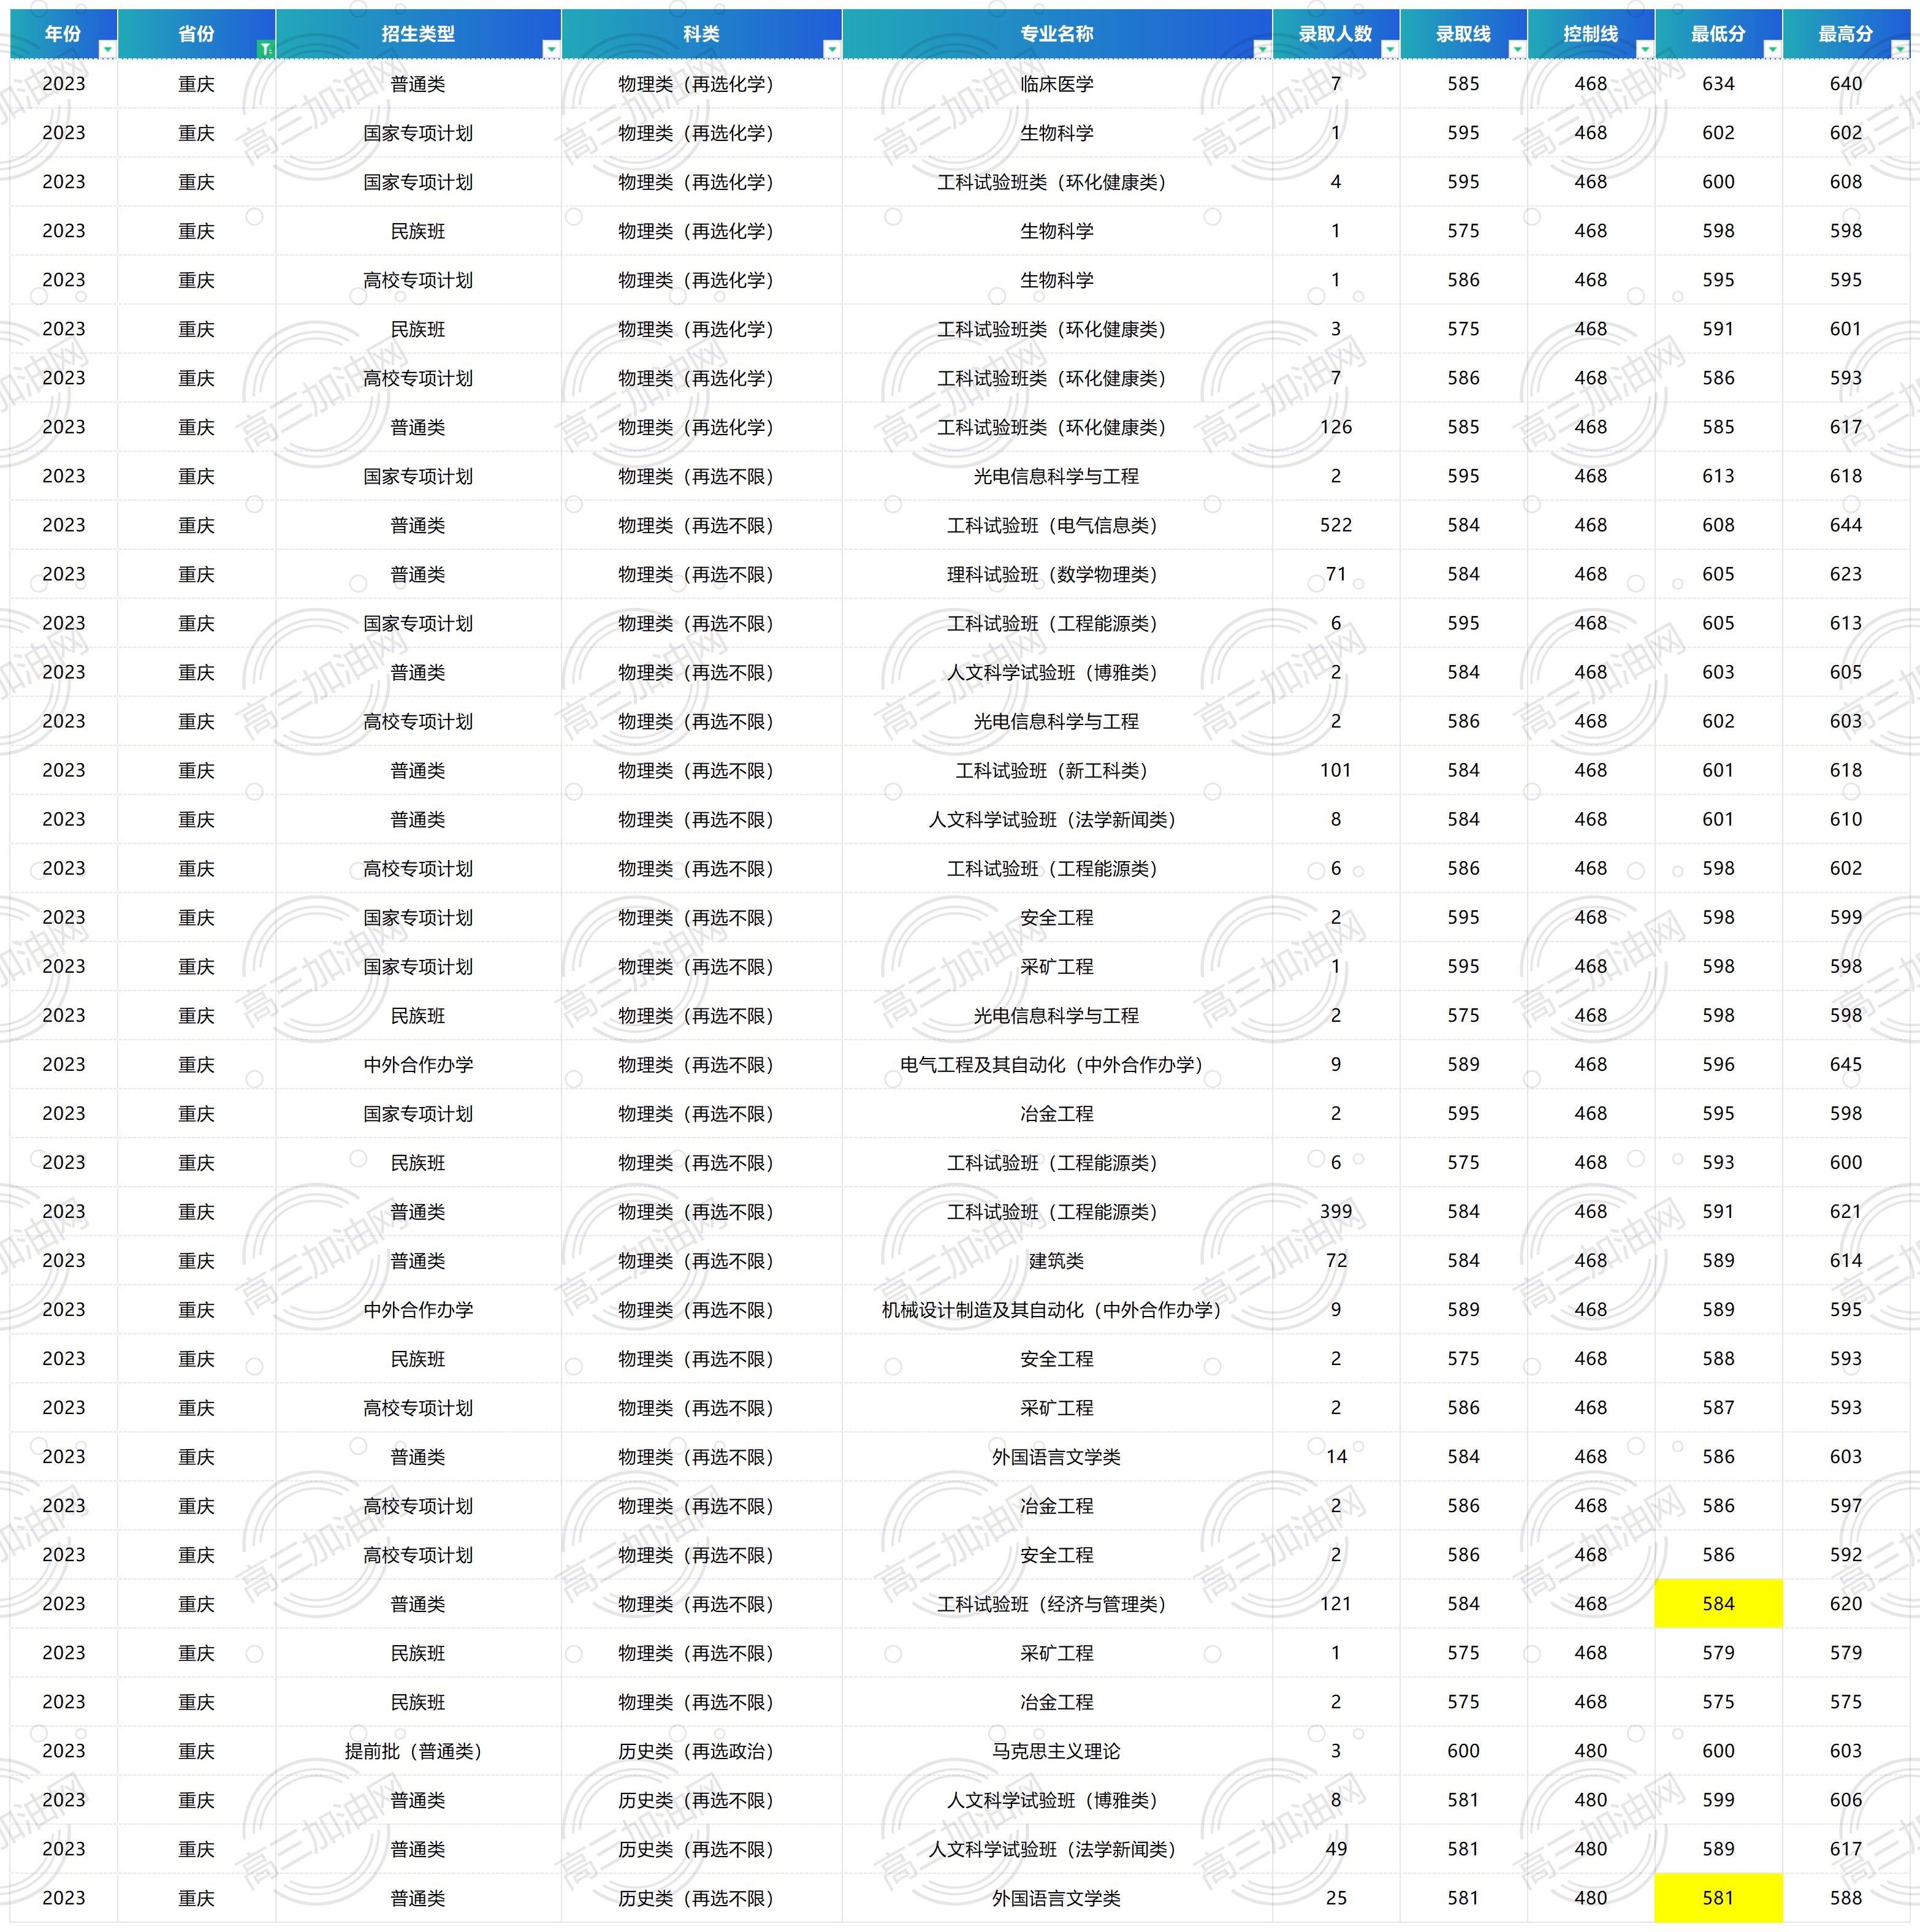Select enrollment count cell 49
Image resolution: width=1920 pixels, height=1932 pixels.
point(1336,1849)
